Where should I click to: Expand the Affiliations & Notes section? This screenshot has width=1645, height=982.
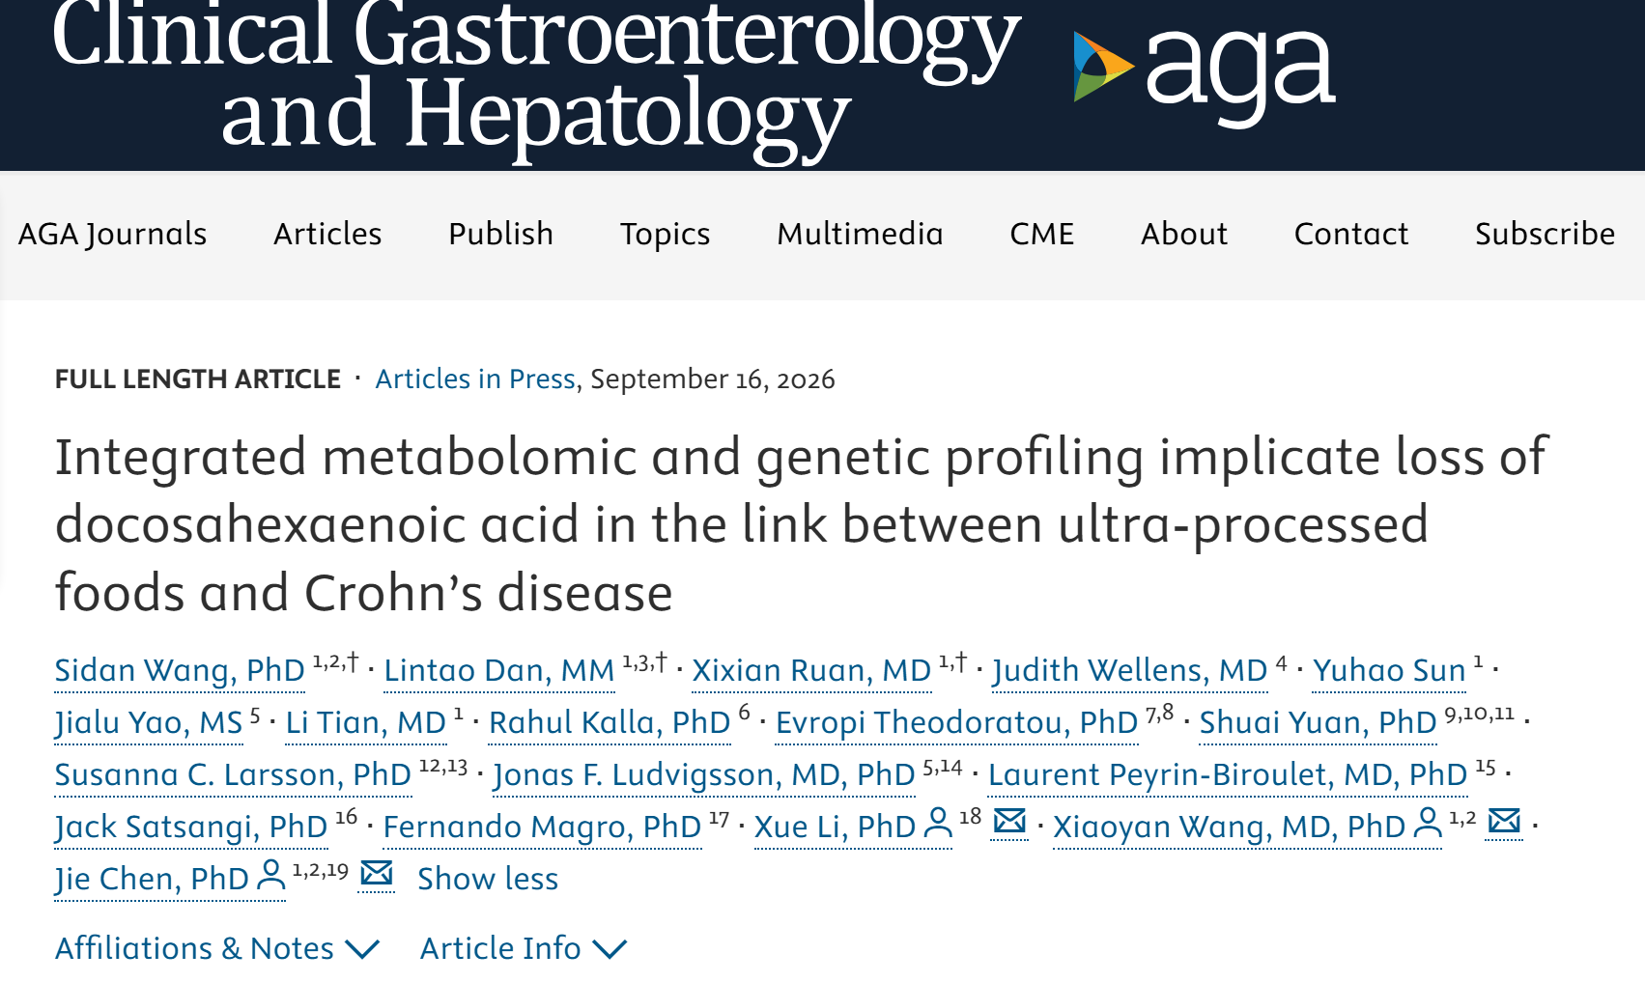coord(217,948)
